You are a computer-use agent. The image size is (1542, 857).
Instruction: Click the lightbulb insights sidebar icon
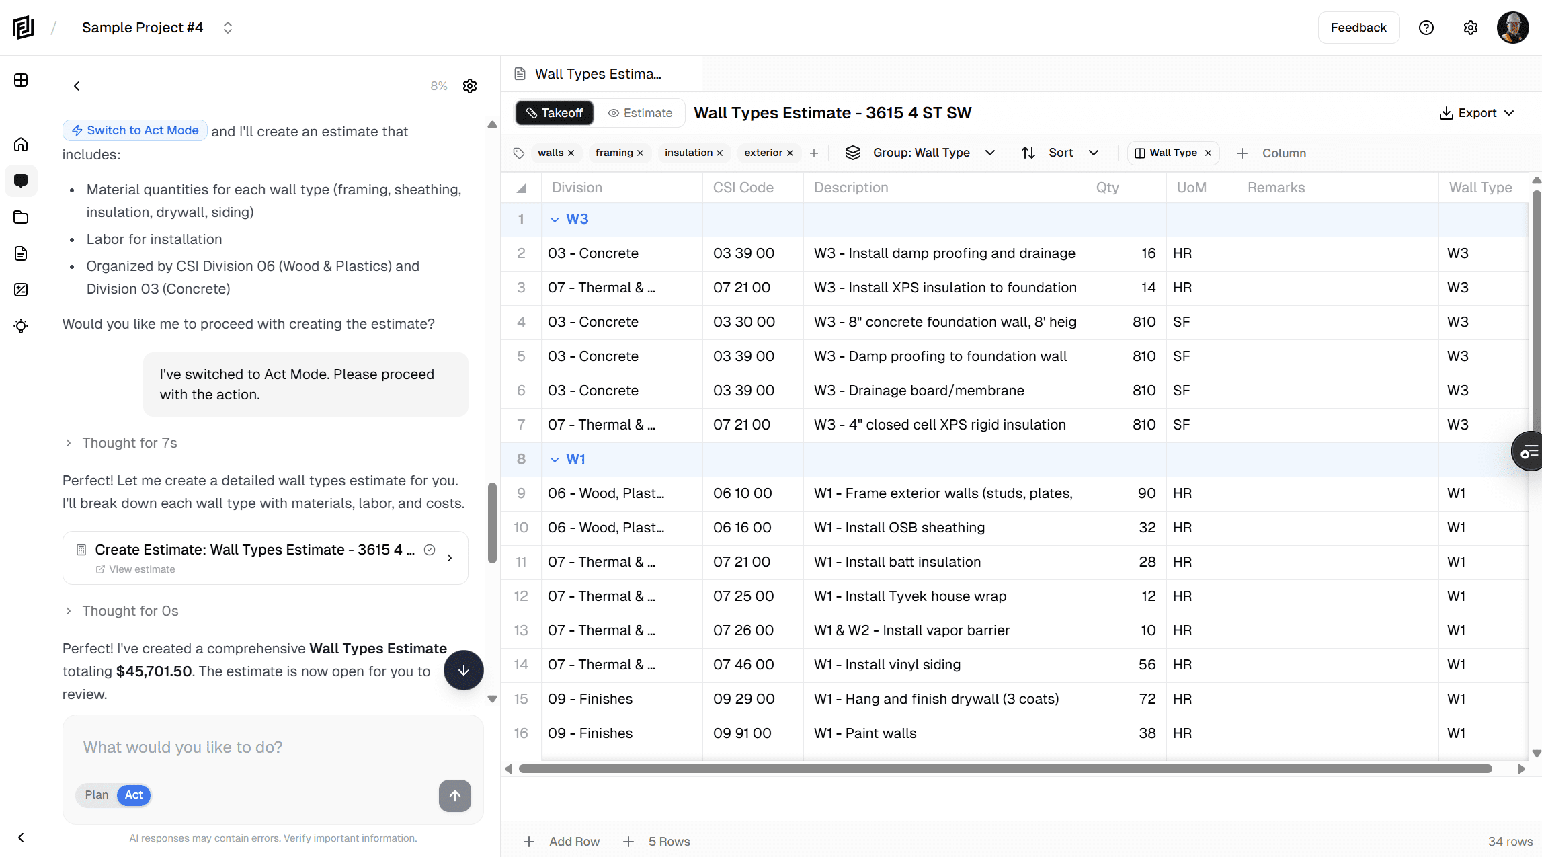pyautogui.click(x=21, y=326)
